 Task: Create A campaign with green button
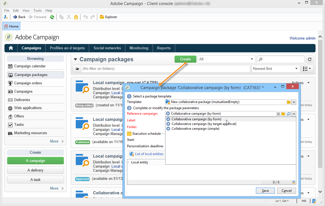pos(35,161)
